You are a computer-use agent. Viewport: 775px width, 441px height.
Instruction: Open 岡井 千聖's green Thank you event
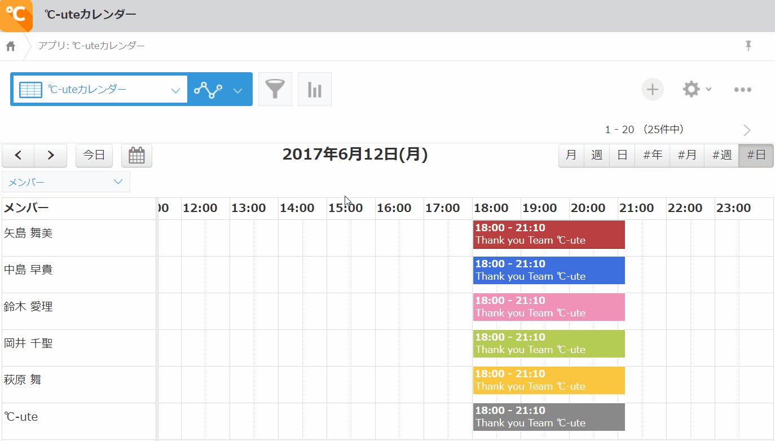549,344
